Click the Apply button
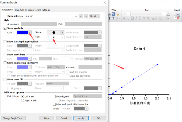Image resolution: width=182 pixels, height=122 pixels. (81, 118)
